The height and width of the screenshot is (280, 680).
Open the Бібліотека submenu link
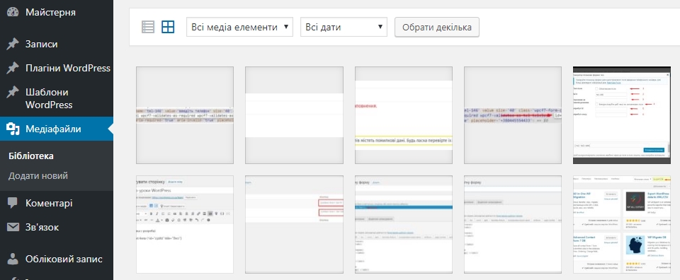(x=30, y=156)
